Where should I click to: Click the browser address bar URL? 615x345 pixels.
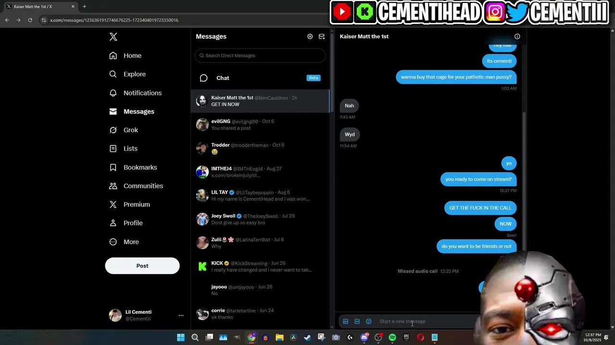tap(114, 20)
